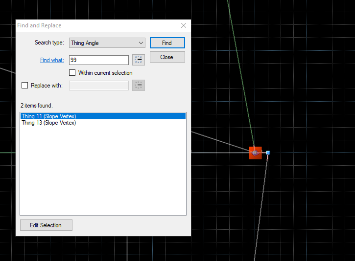Screen dimensions: 355x261
Task: Click the blue highlighted vertex on map
Action: tap(268, 153)
